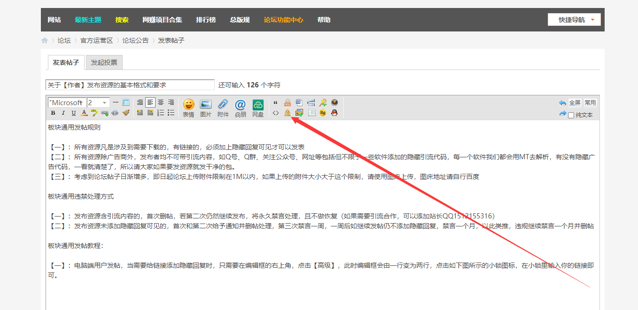Click the 附件 paperclip attachment icon

(223, 108)
